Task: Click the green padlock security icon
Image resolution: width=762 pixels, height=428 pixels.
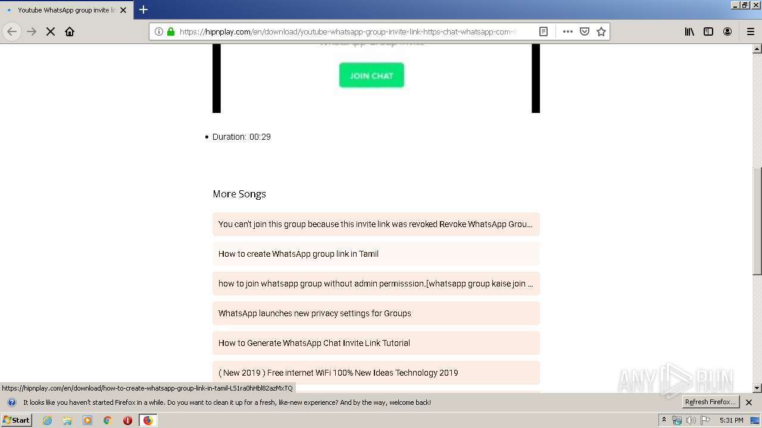Action: [x=171, y=32]
